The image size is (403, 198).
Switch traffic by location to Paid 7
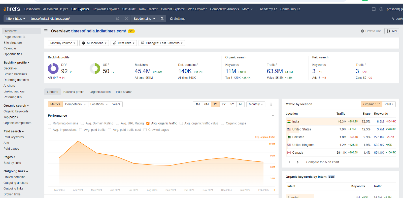tap(389, 104)
